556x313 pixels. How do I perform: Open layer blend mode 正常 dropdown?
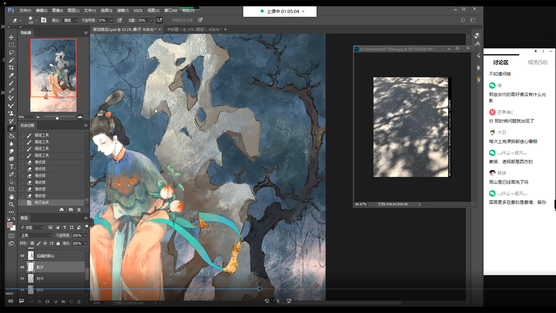[36, 236]
